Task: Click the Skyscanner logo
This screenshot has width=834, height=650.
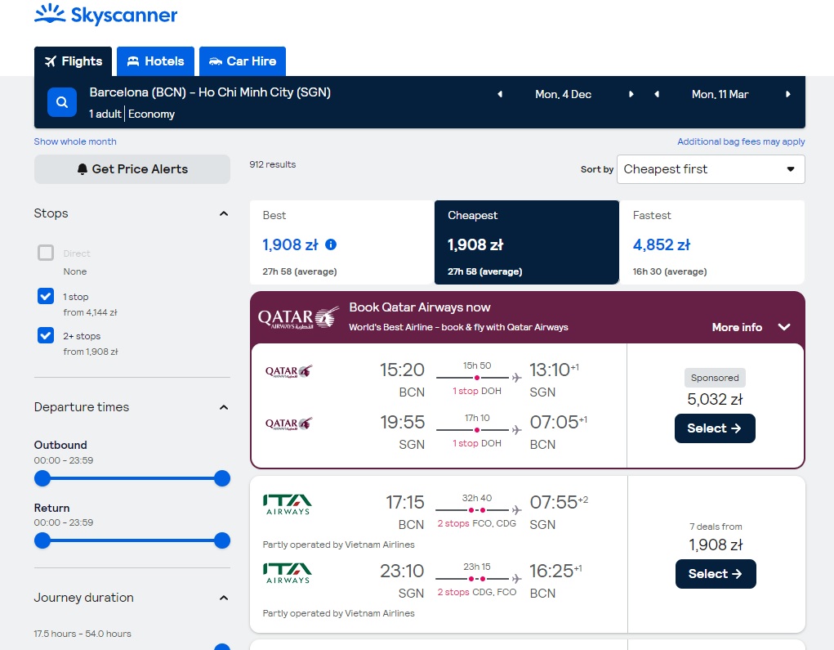Action: [x=105, y=15]
